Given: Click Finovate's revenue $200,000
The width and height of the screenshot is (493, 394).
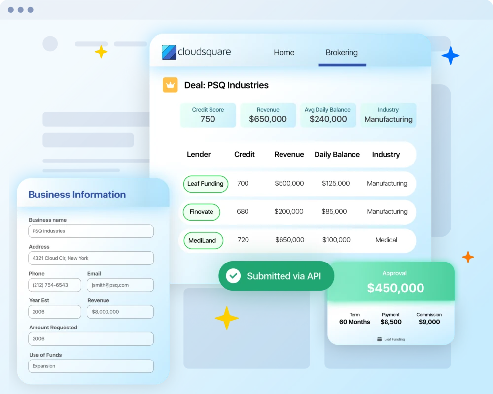Looking at the screenshot, I should [x=289, y=211].
